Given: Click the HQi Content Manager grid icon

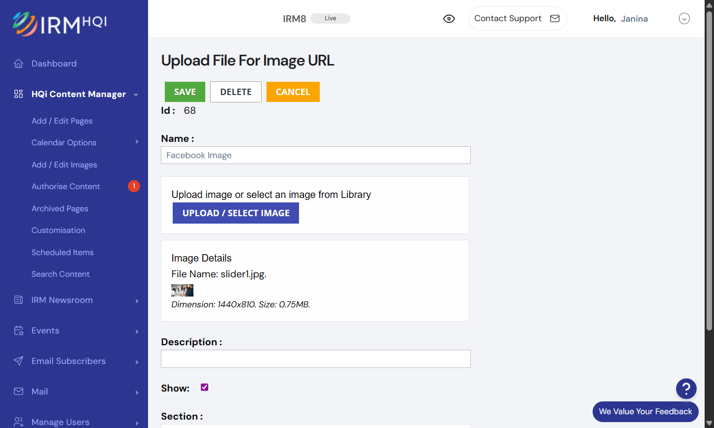Looking at the screenshot, I should click(19, 94).
